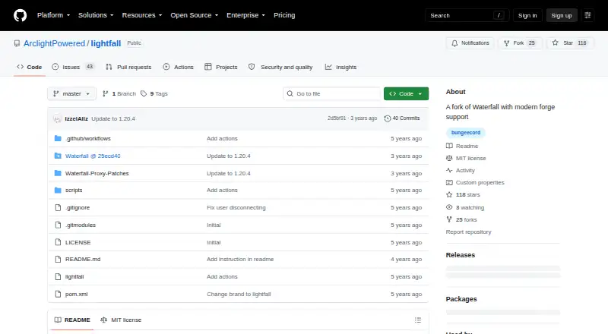Open the Platform menu
Viewport: 608px width, 334px height.
click(53, 15)
